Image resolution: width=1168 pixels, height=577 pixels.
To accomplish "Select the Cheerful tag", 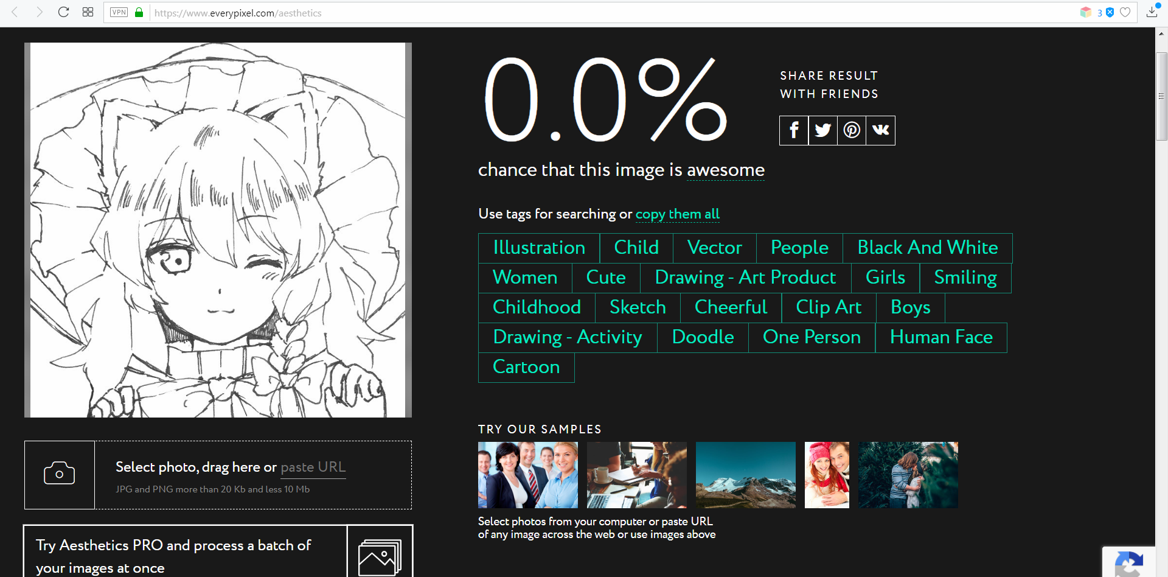I will click(x=731, y=307).
